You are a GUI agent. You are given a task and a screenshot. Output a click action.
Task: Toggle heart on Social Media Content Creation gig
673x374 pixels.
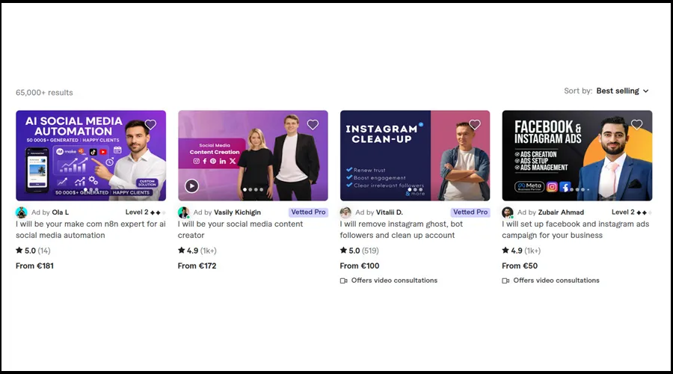coord(313,125)
